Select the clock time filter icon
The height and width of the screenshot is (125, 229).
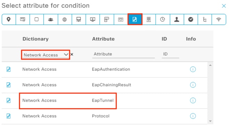coord(163,19)
